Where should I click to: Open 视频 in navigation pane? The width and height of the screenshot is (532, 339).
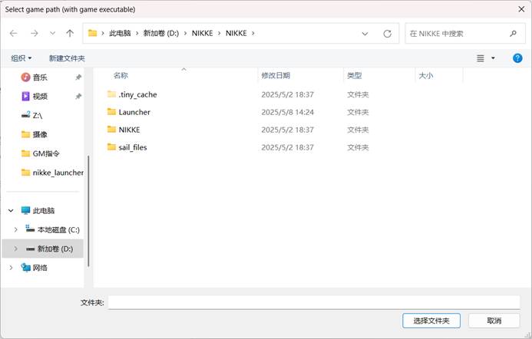point(40,97)
